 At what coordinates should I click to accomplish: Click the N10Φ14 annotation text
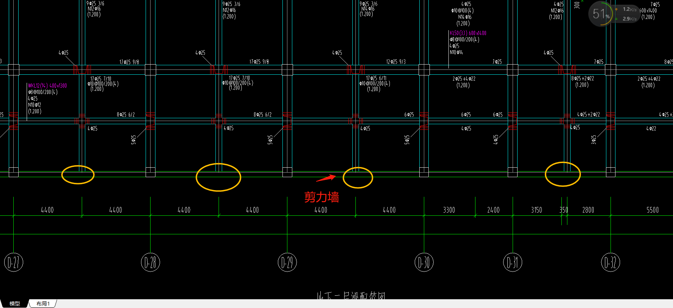click(456, 52)
